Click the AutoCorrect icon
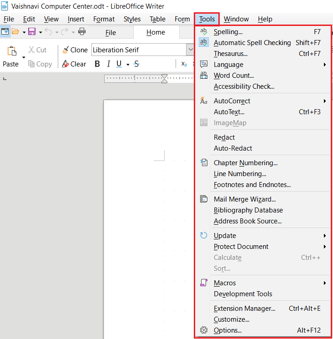This screenshot has height=339, width=333. [x=203, y=101]
